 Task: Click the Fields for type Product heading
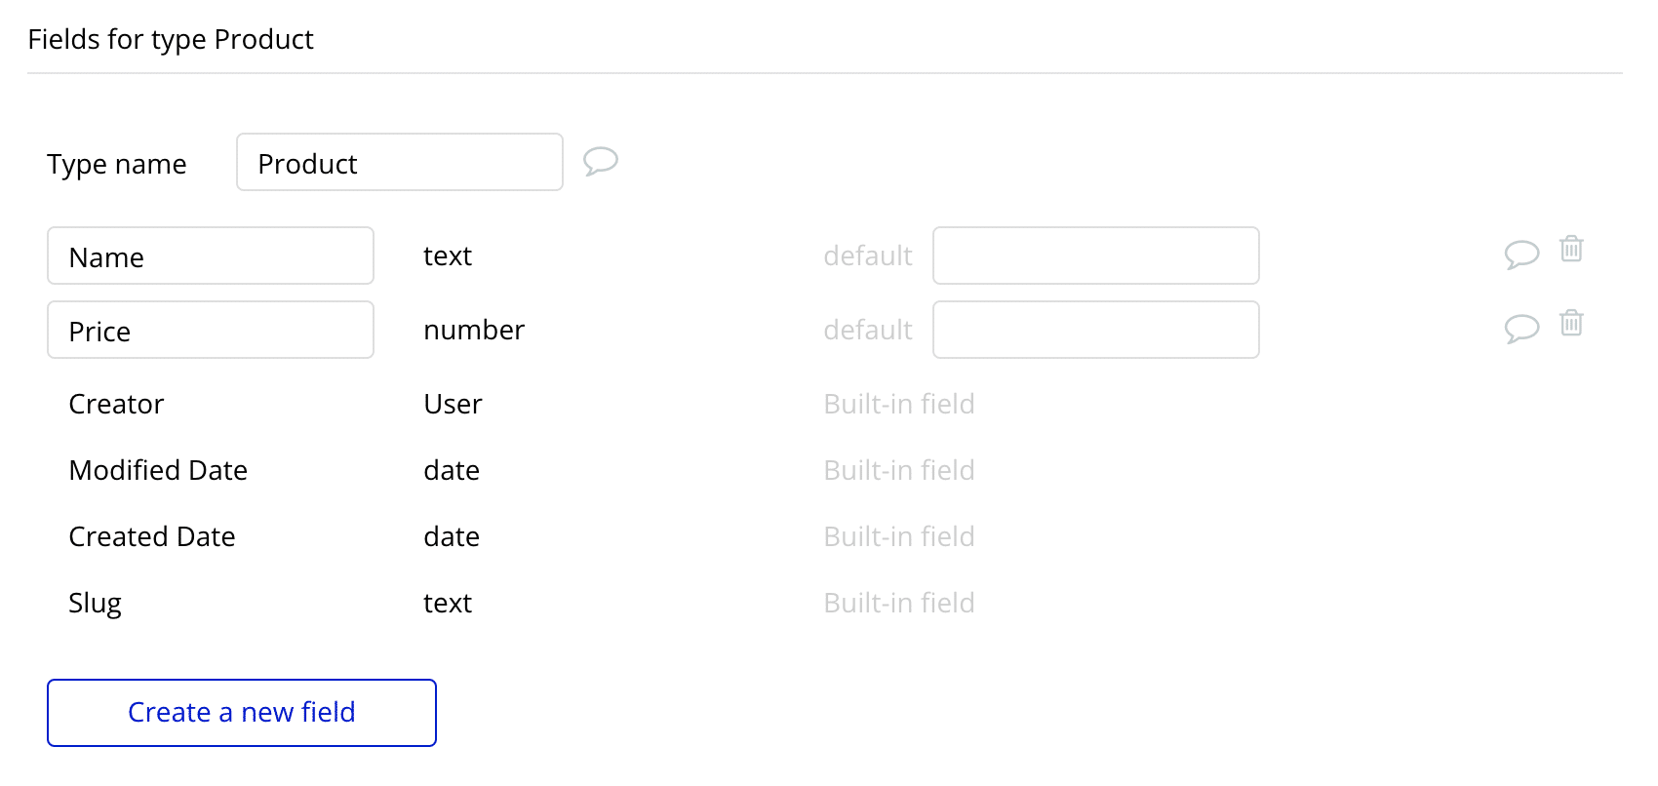(x=171, y=39)
